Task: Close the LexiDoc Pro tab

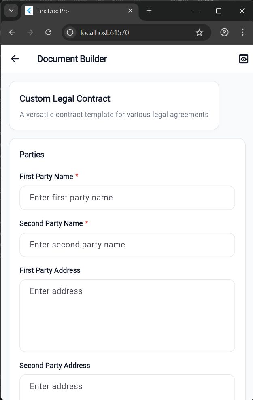Action: (130, 11)
